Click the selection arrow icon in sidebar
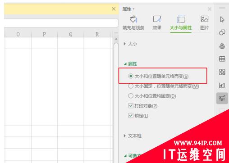Viewport: 229px width, 163px height. [x=222, y=19]
